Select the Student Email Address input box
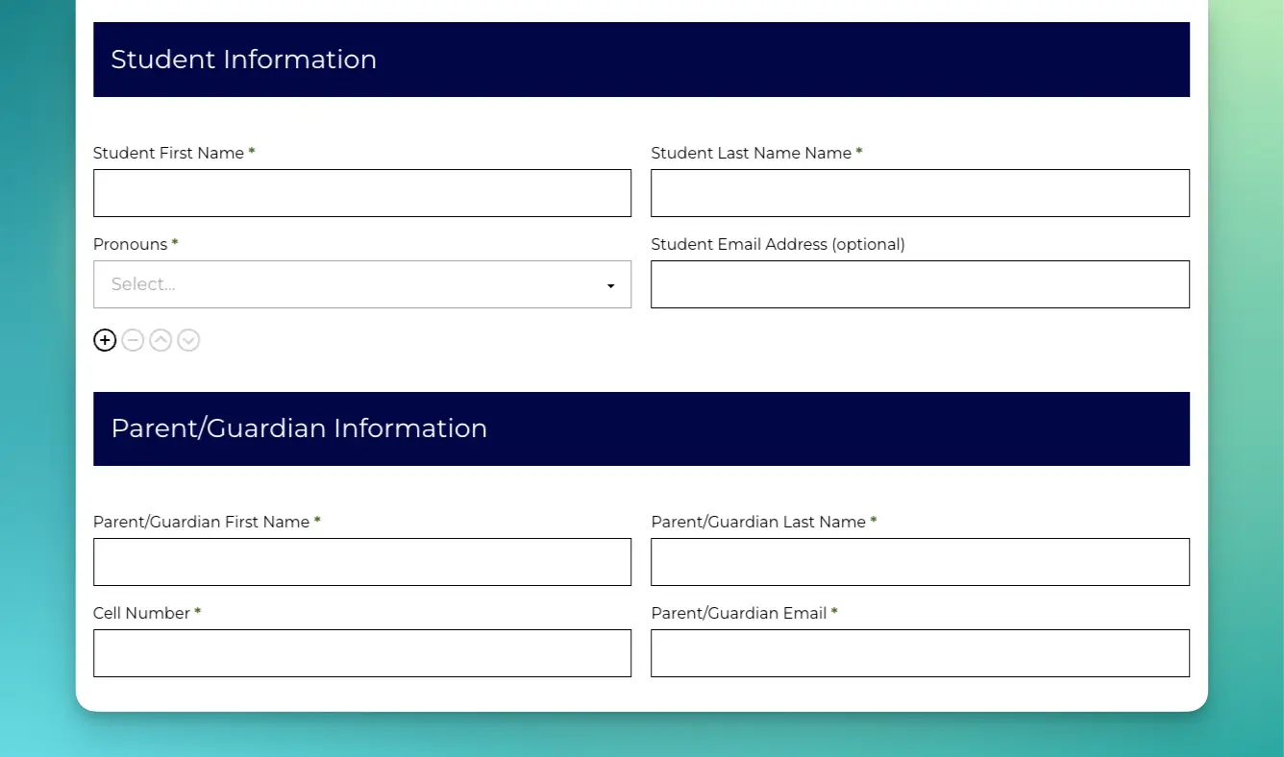This screenshot has width=1284, height=757. pyautogui.click(x=920, y=284)
